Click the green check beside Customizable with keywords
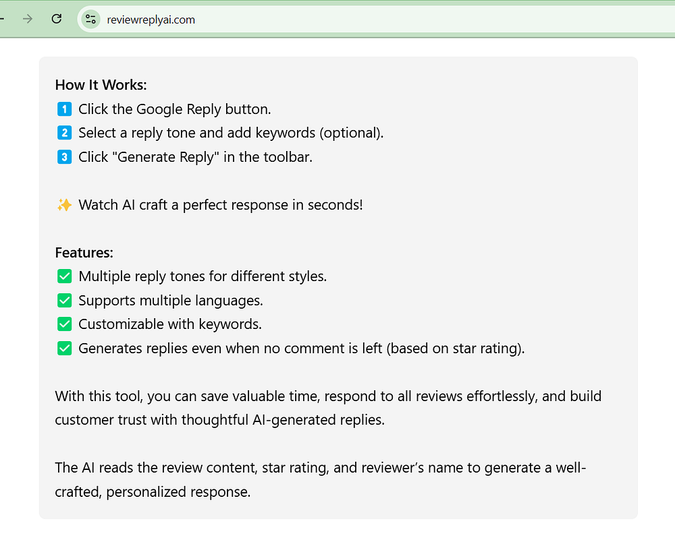Screen dimensions: 675x540 click(64, 324)
